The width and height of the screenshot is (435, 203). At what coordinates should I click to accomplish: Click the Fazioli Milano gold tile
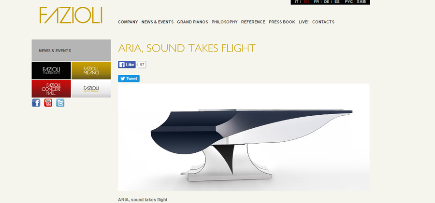click(91, 70)
